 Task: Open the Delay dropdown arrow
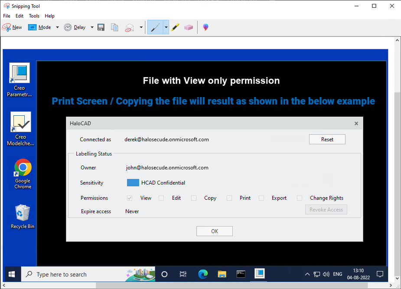tap(92, 27)
